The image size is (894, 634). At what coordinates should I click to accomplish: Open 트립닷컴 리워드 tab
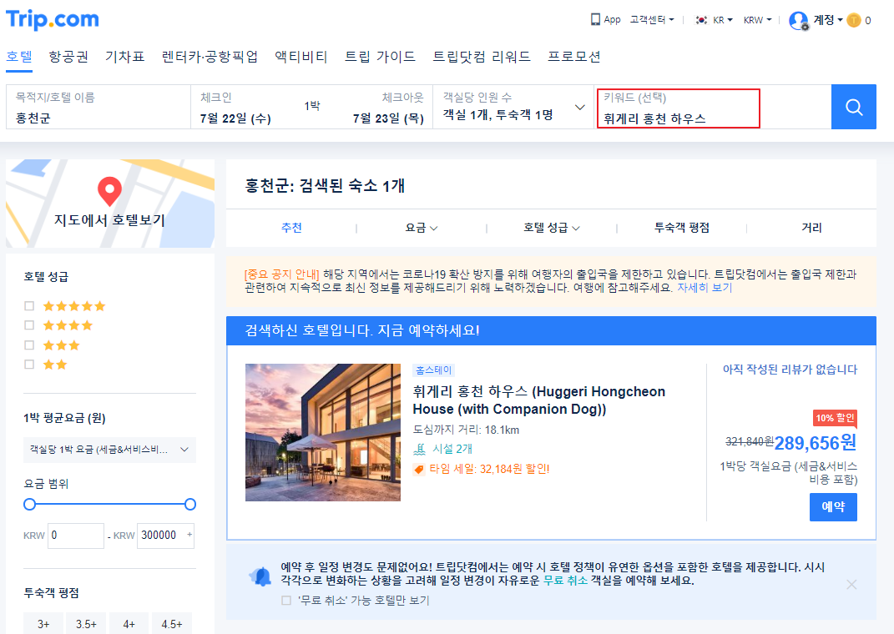[481, 57]
